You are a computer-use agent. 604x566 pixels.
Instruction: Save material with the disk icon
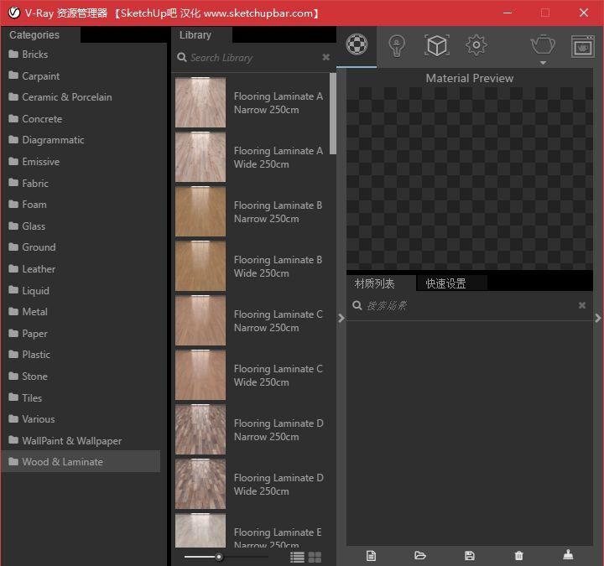click(x=470, y=556)
